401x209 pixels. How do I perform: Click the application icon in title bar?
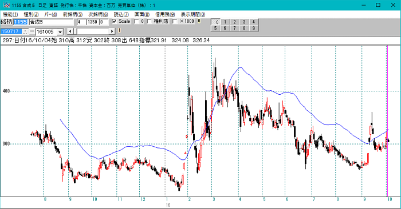[6, 5]
